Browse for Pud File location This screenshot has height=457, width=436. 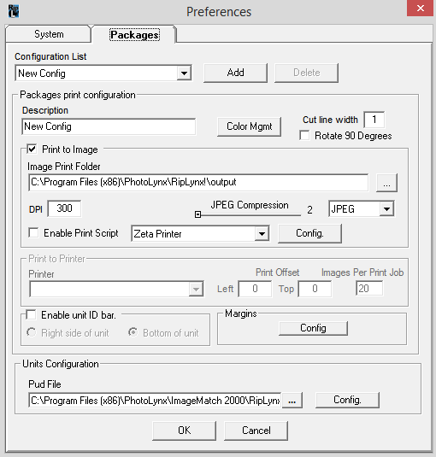[x=292, y=401]
